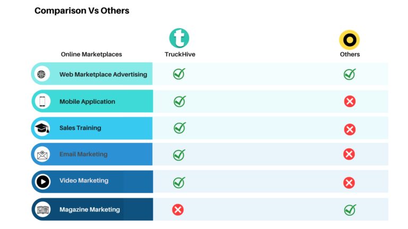Click the envelope Email Marketing icon
Image resolution: width=408 pixels, height=229 pixels.
coord(42,155)
